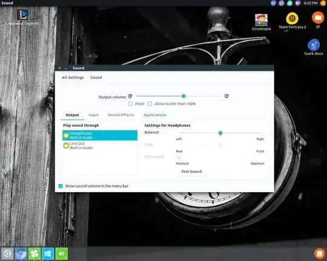Click the Sound app name in the top bar
Screen dimensions: 327x261
7,3
